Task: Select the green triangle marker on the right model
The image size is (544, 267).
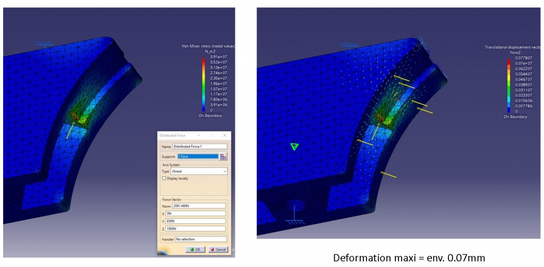Action: tap(294, 147)
